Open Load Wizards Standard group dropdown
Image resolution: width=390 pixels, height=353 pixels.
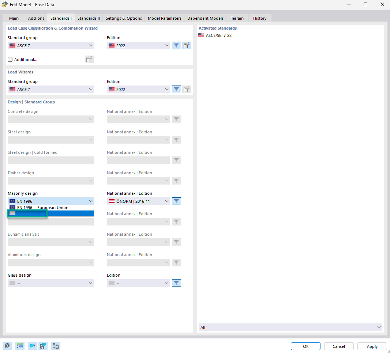[x=51, y=90]
